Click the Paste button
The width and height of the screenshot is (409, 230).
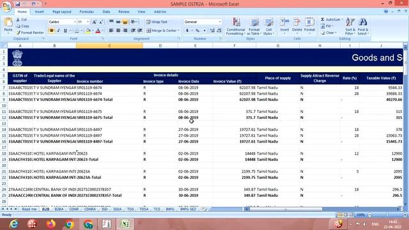pos(8,26)
